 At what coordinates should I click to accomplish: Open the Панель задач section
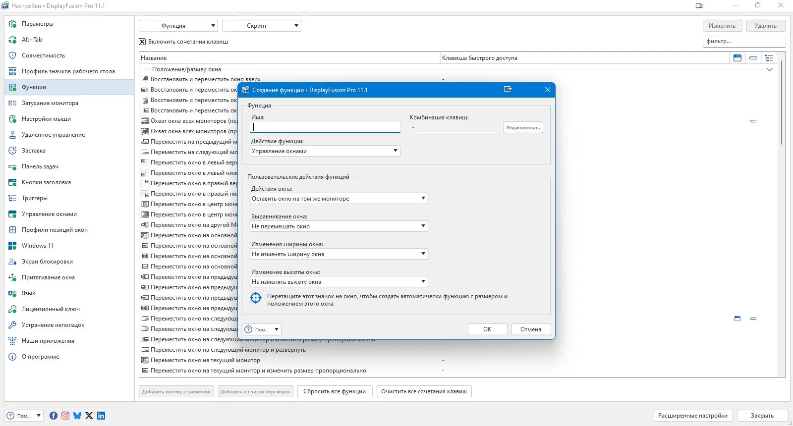(69, 166)
